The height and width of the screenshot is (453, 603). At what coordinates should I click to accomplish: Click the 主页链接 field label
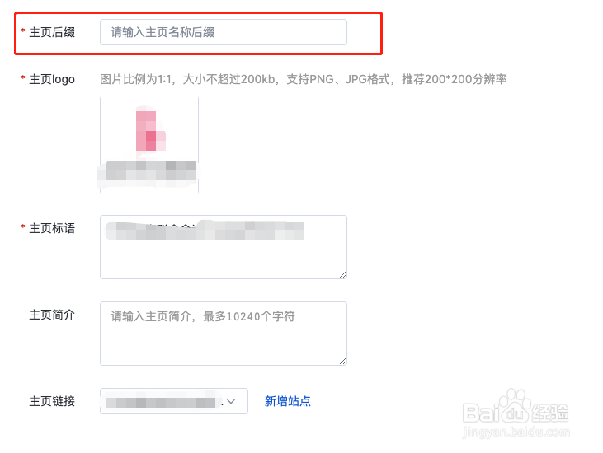pyautogui.click(x=52, y=401)
